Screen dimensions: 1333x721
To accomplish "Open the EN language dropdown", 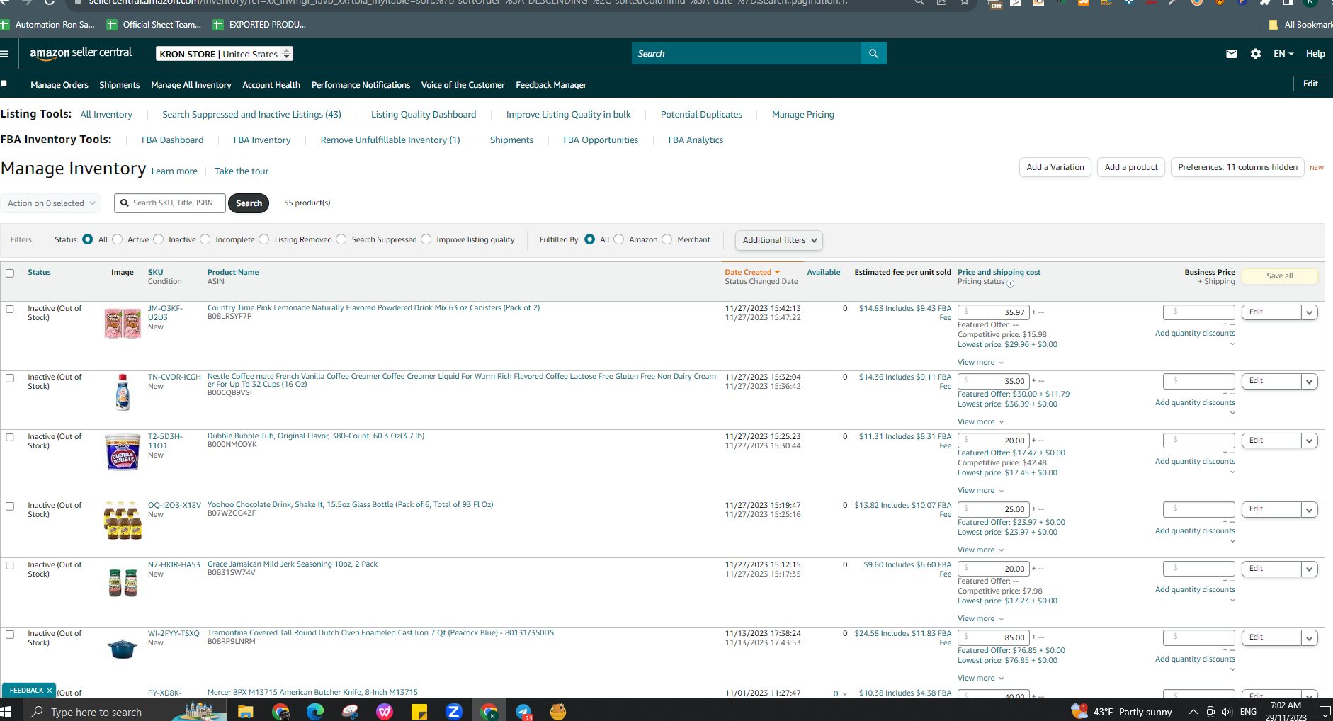I will point(1283,54).
